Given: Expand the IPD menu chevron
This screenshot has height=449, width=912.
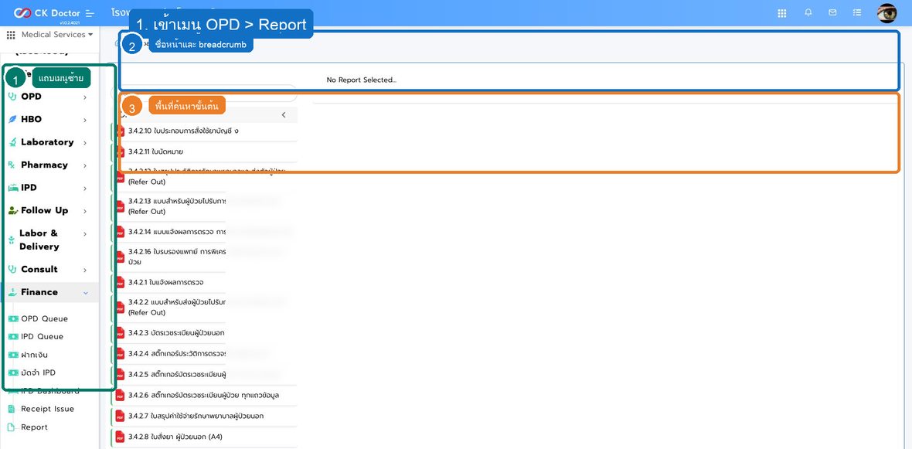Looking at the screenshot, I should 85,189.
